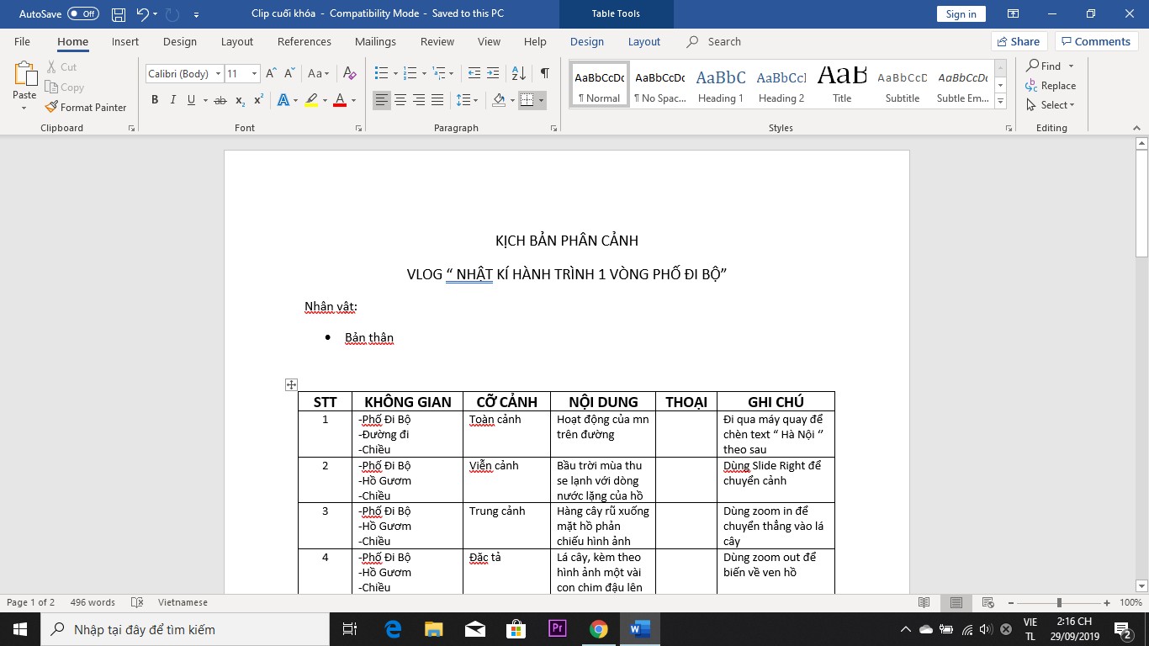Open Premiere Pro from the taskbar
Viewport: 1149px width, 646px height.
(x=557, y=628)
